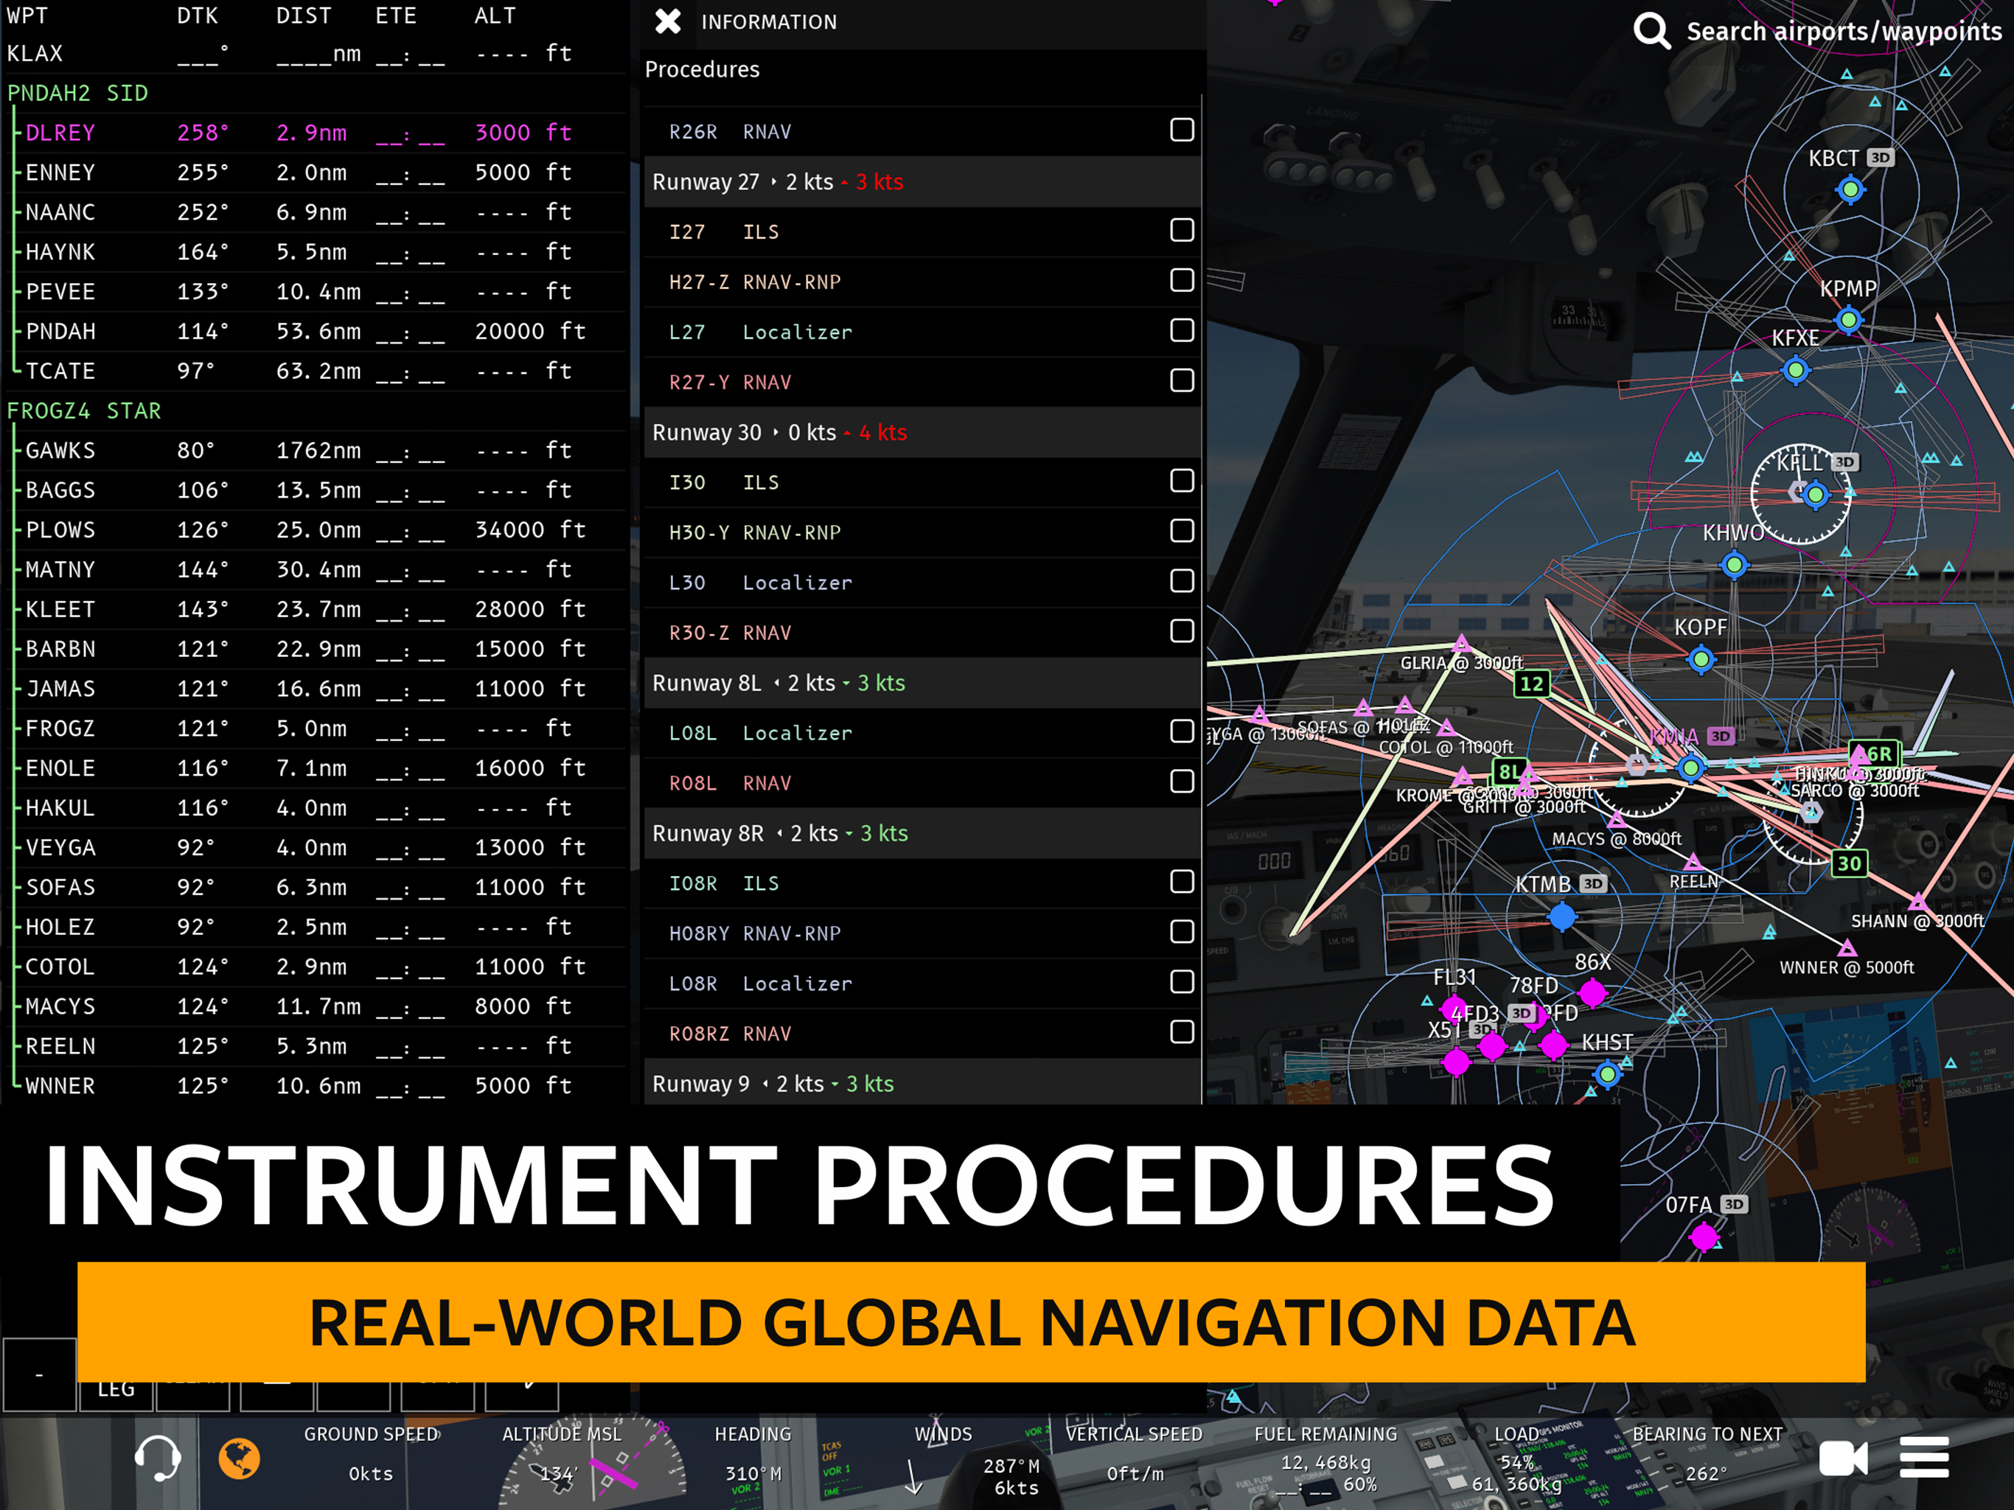Click the Search airports/waypoints field
Image resolution: width=2014 pixels, height=1510 pixels.
(x=1843, y=31)
